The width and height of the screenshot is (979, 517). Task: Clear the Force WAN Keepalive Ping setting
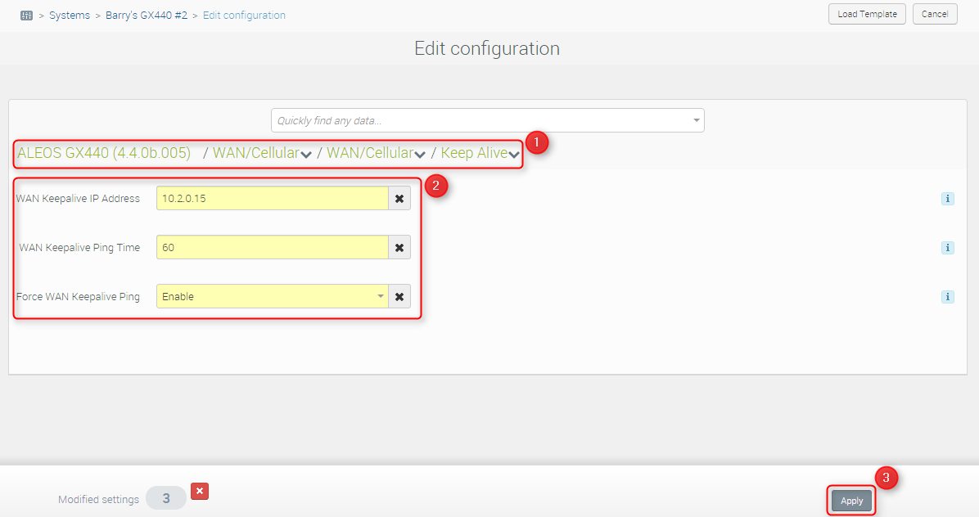pos(399,296)
